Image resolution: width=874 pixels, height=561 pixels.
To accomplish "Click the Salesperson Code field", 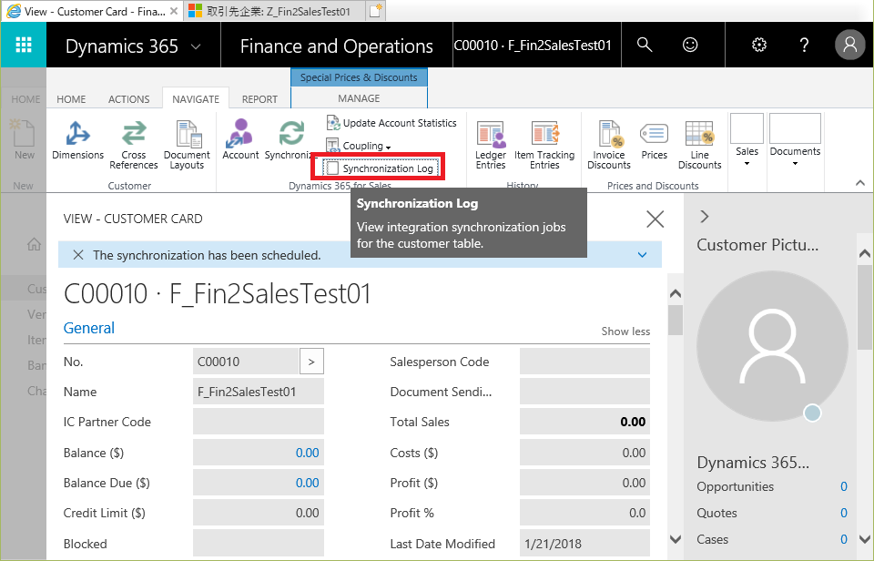I will tap(584, 362).
